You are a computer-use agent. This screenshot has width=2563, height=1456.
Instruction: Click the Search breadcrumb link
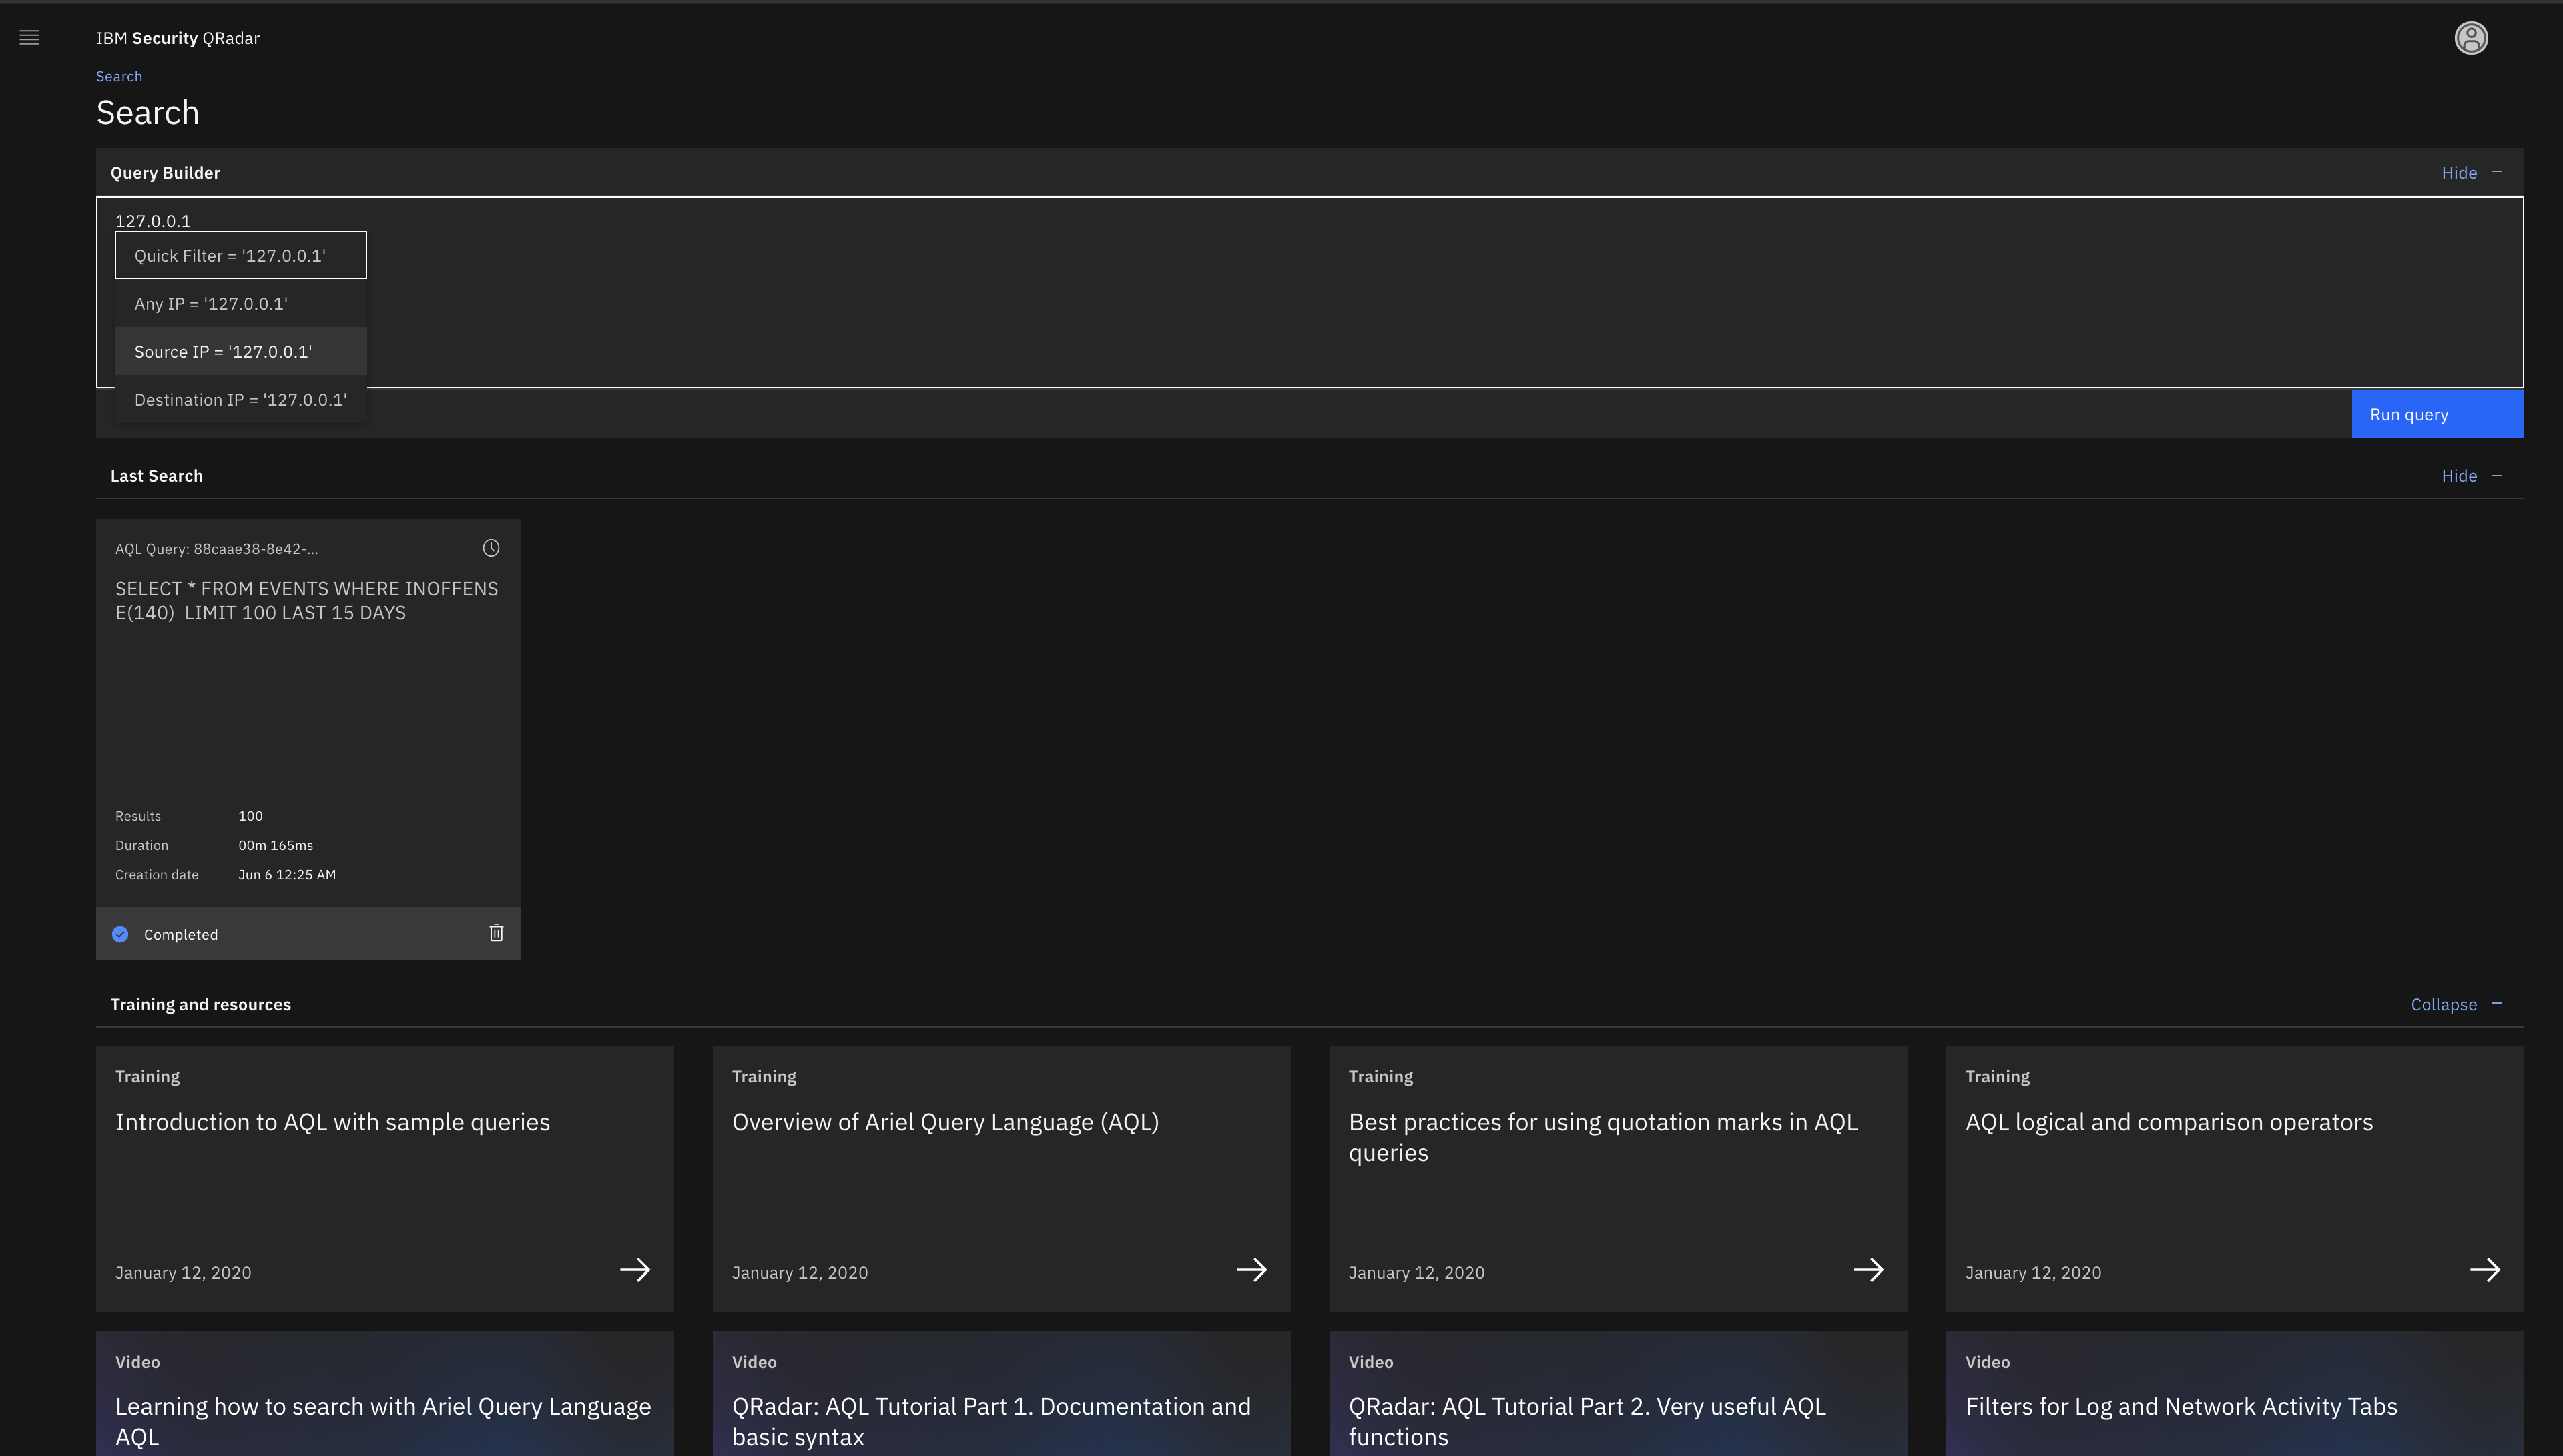point(119,77)
